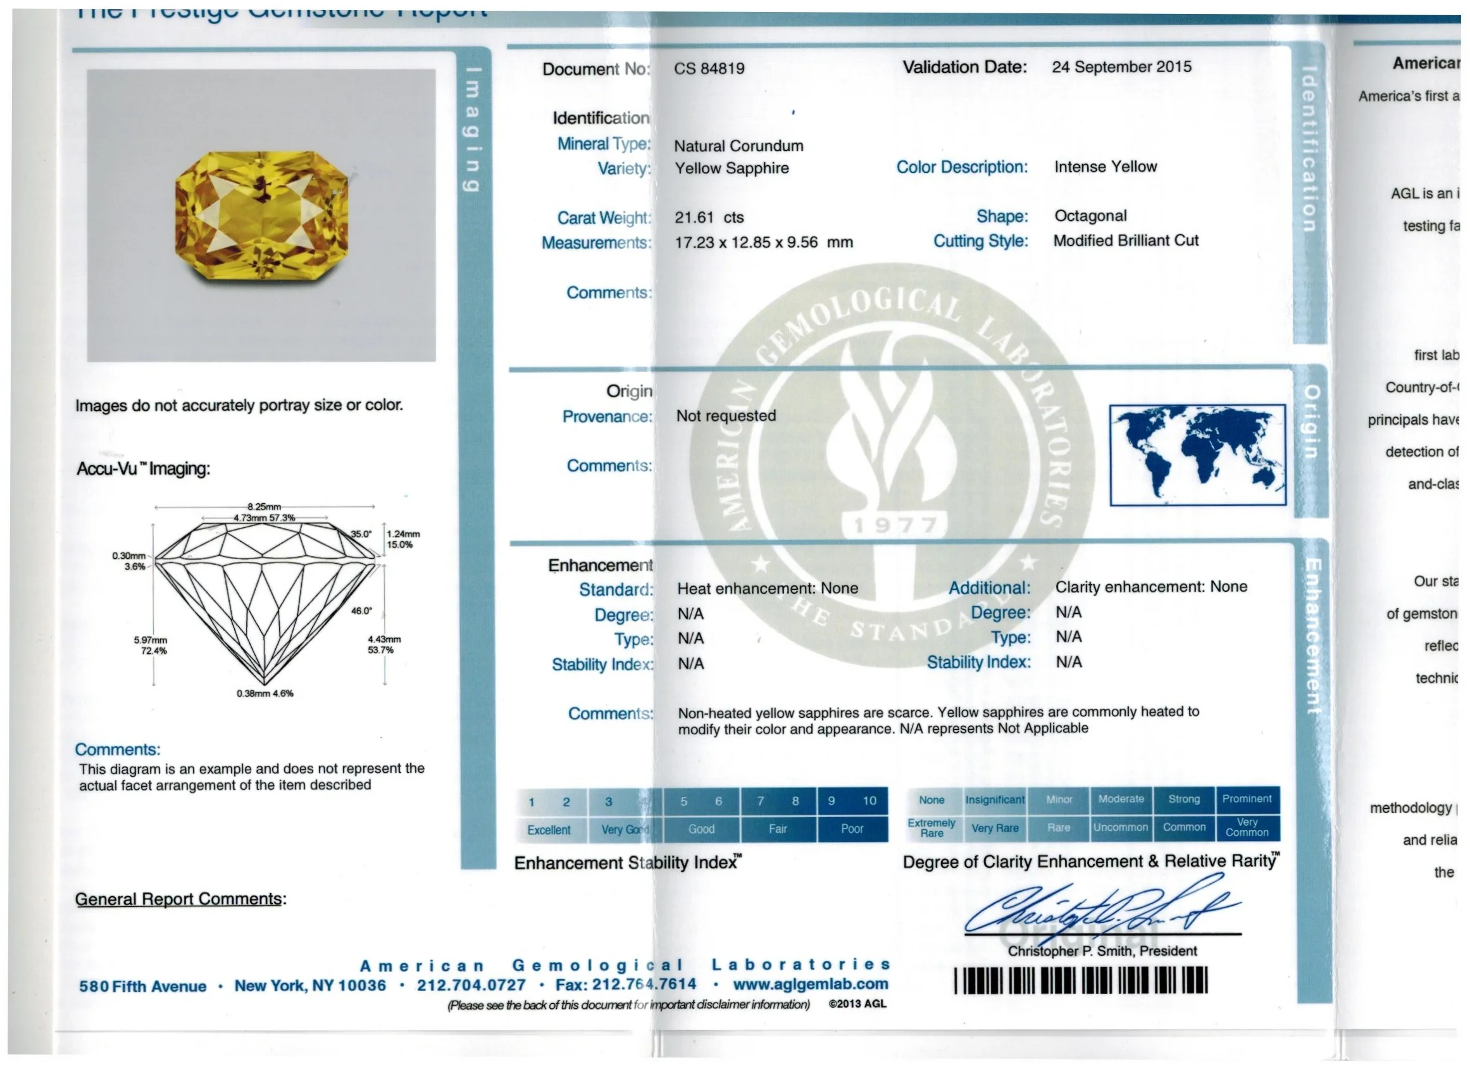The width and height of the screenshot is (1470, 1069).
Task: Click the Minor clarity scale cell
Action: pyautogui.click(x=1059, y=799)
